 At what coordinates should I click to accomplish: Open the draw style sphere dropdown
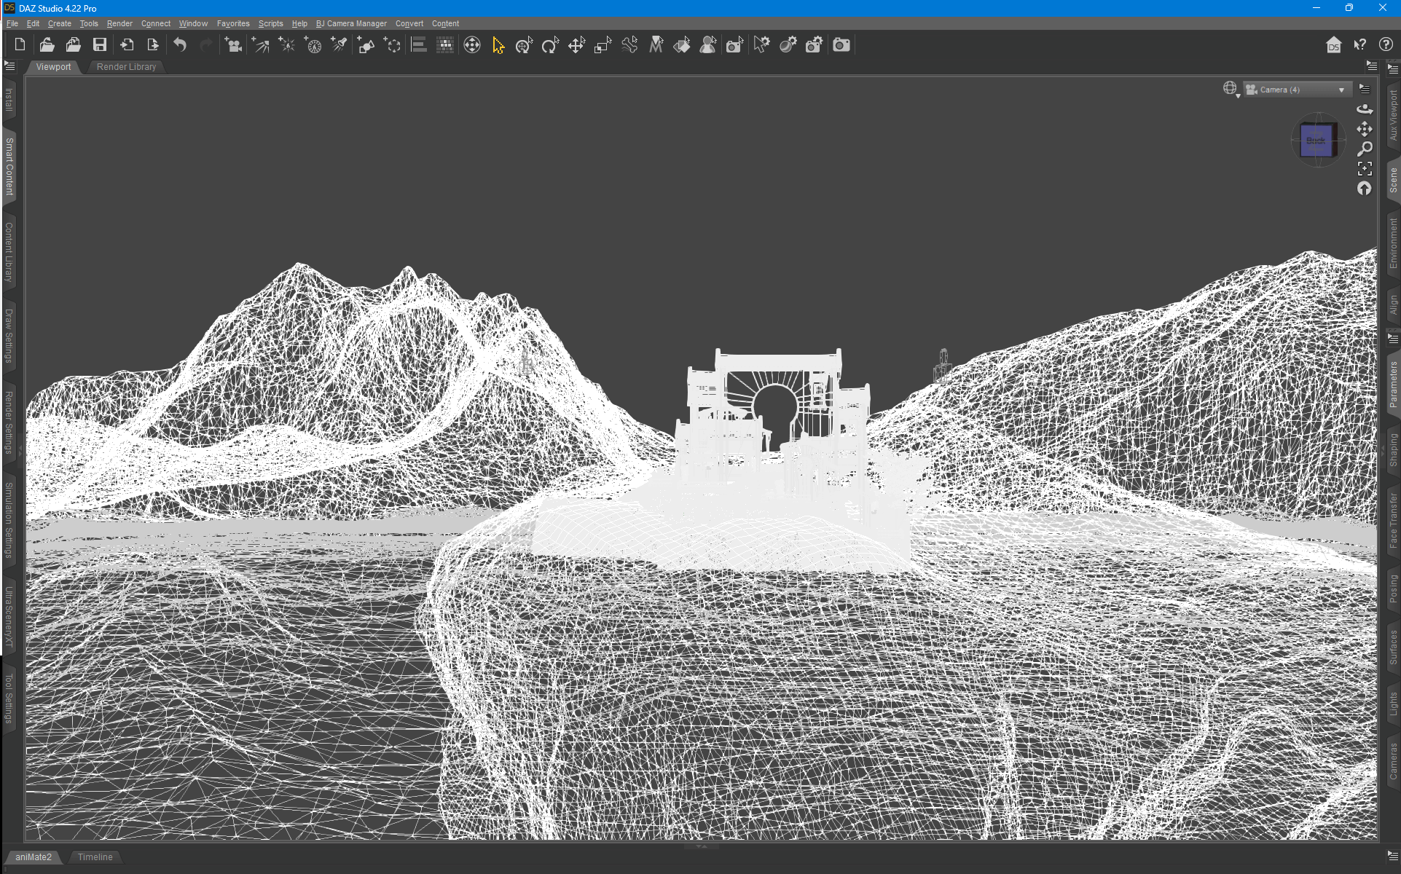coord(1231,89)
